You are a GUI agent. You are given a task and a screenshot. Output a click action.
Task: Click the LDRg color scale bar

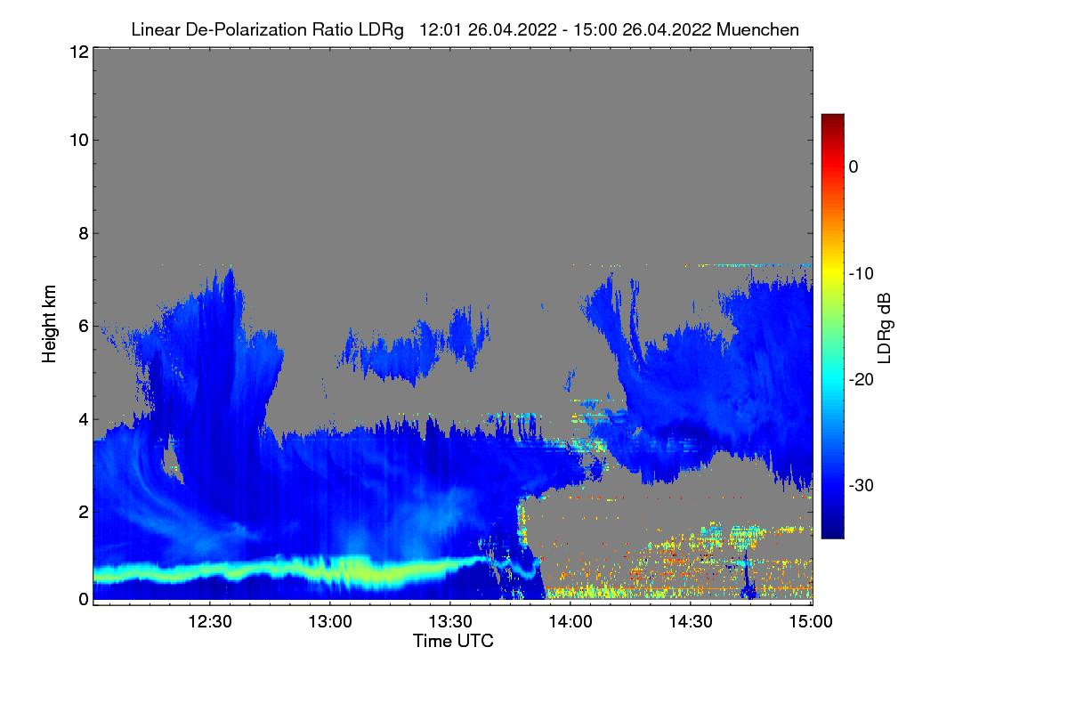(832, 326)
